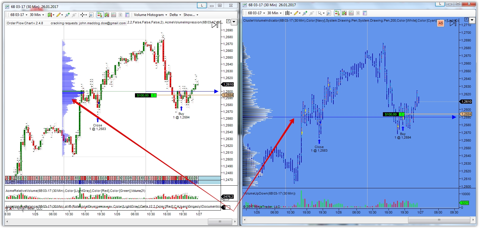Toggle the L link button in left chart title bar
Image resolution: width=479 pixels, height=228 pixels.
[202, 5]
